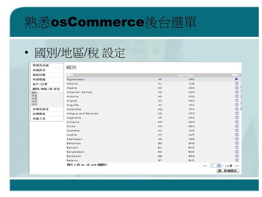262x197 pixels.
Task: Click the info icon in Angola row
Action: pyautogui.click(x=237, y=101)
